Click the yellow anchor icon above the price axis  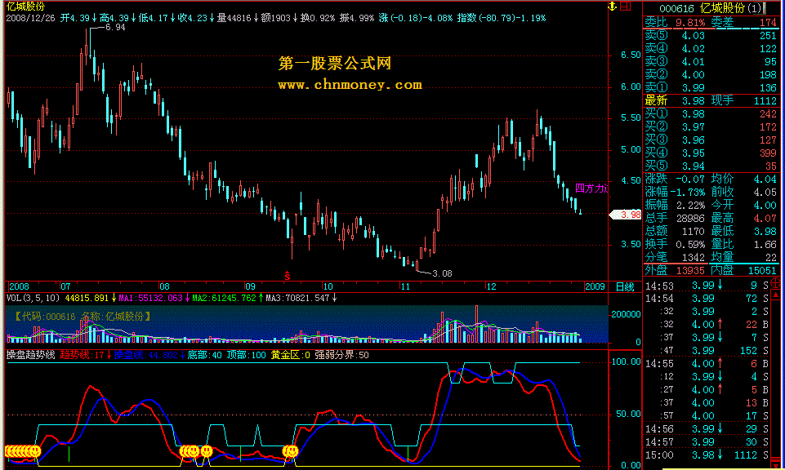pyautogui.click(x=613, y=7)
